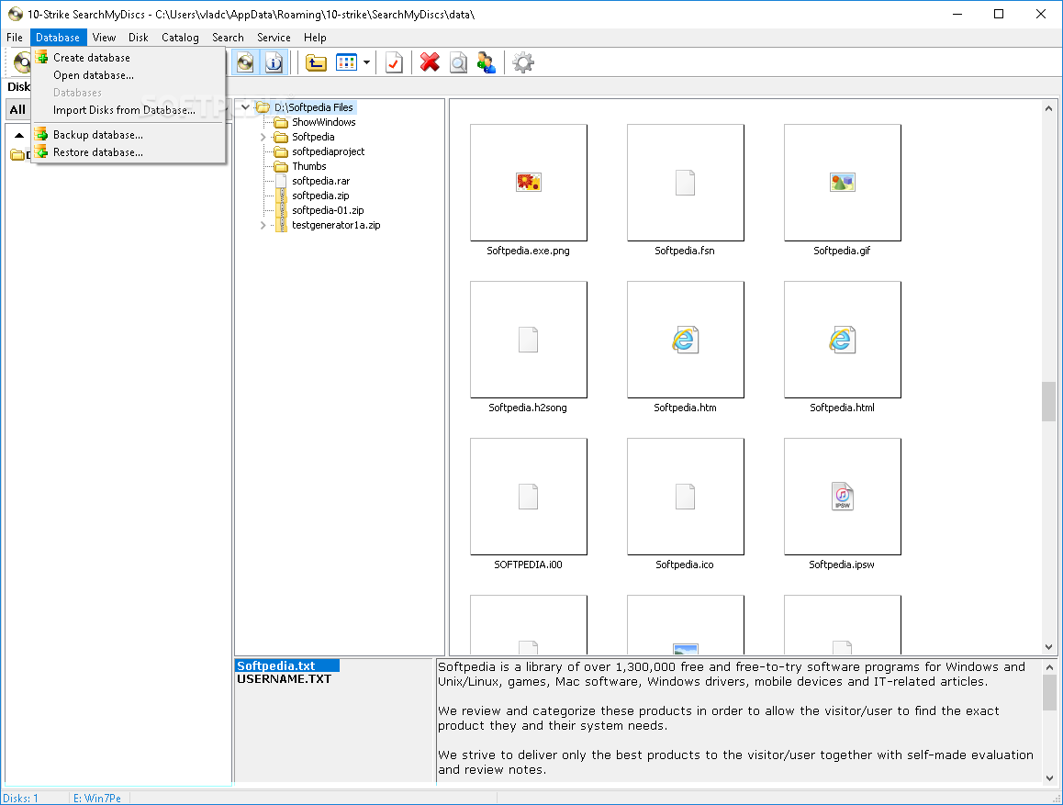
Task: Select the Softpedia.fsn thumbnail
Action: (x=685, y=183)
